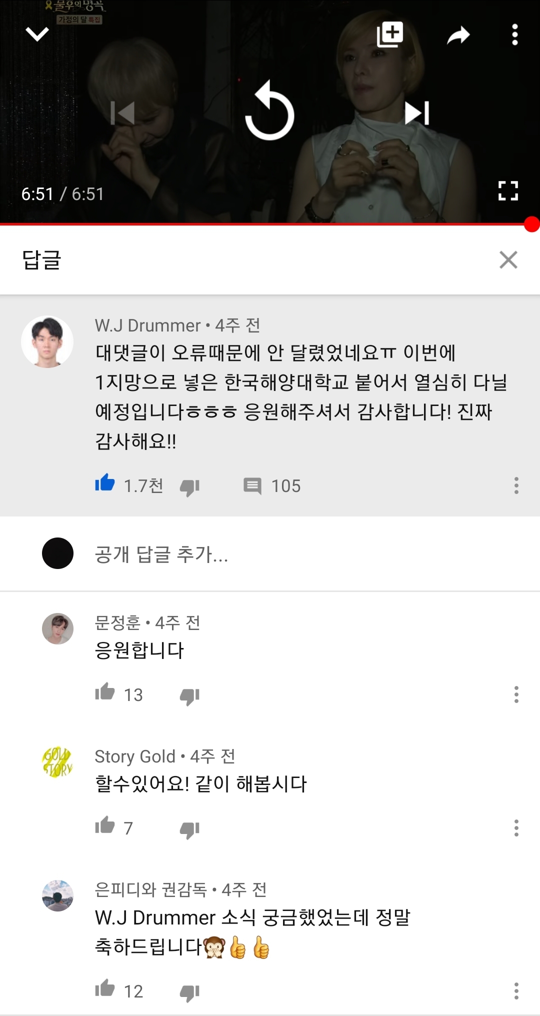Skip to the next video
540x1016 pixels.
click(417, 113)
